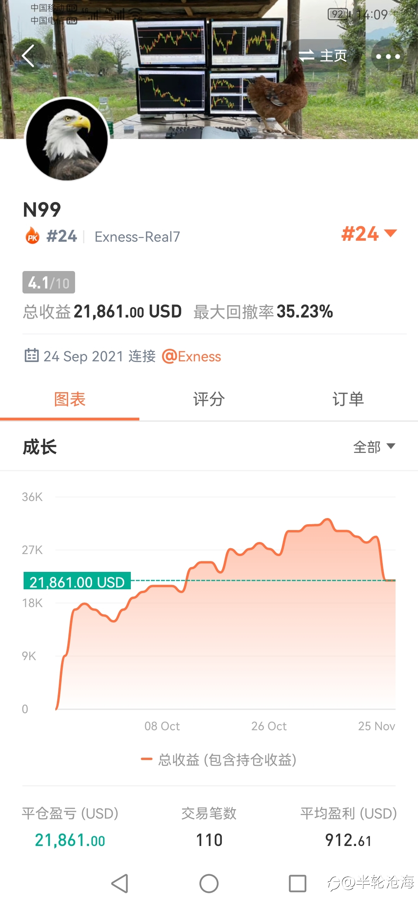Tap the back arrow icon
The width and height of the screenshot is (418, 906).
click(x=29, y=56)
